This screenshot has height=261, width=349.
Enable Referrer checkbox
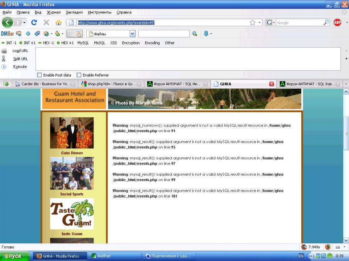click(79, 75)
